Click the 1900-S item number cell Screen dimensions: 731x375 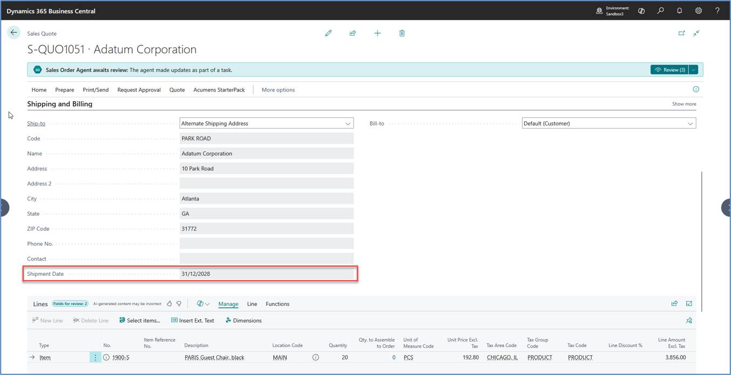pos(120,357)
